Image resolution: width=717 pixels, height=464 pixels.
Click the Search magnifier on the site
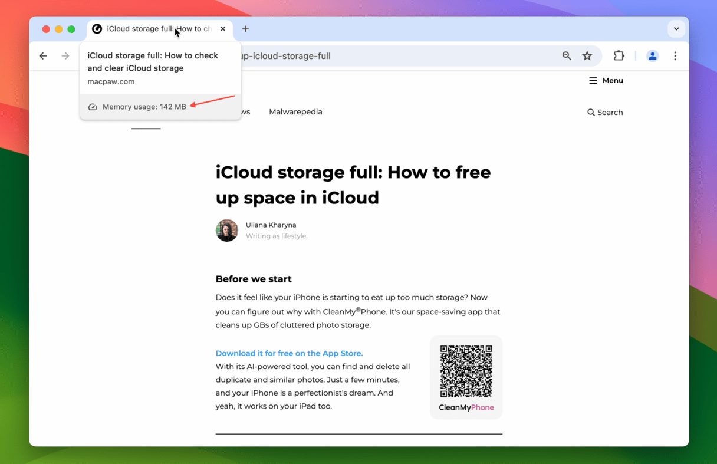[605, 112]
